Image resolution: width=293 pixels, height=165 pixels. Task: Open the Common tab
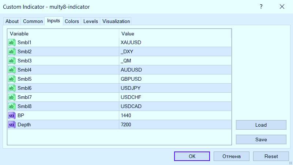(33, 22)
